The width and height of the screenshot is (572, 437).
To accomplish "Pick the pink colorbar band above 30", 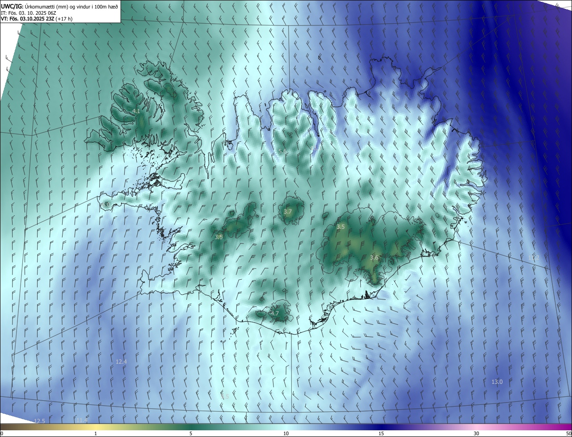I will tap(476, 427).
